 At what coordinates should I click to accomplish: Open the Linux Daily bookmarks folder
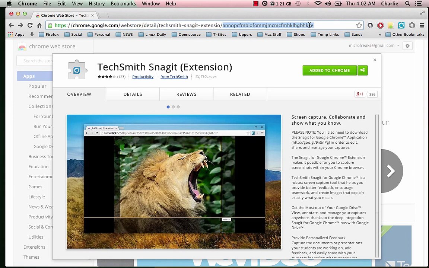click(x=152, y=35)
